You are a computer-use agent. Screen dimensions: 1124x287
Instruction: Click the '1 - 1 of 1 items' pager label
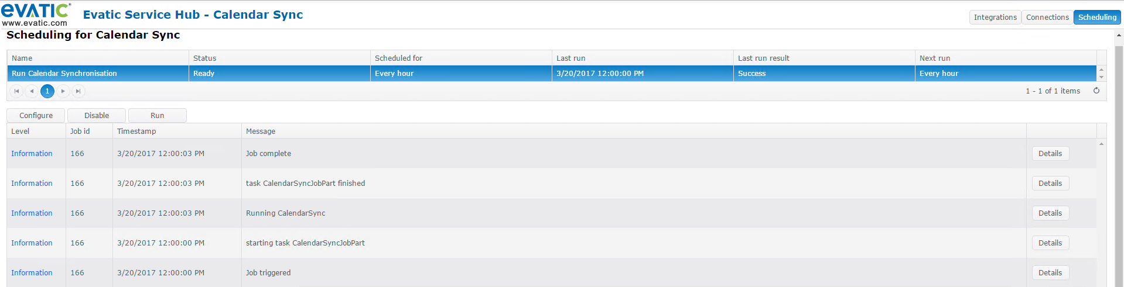point(1053,91)
